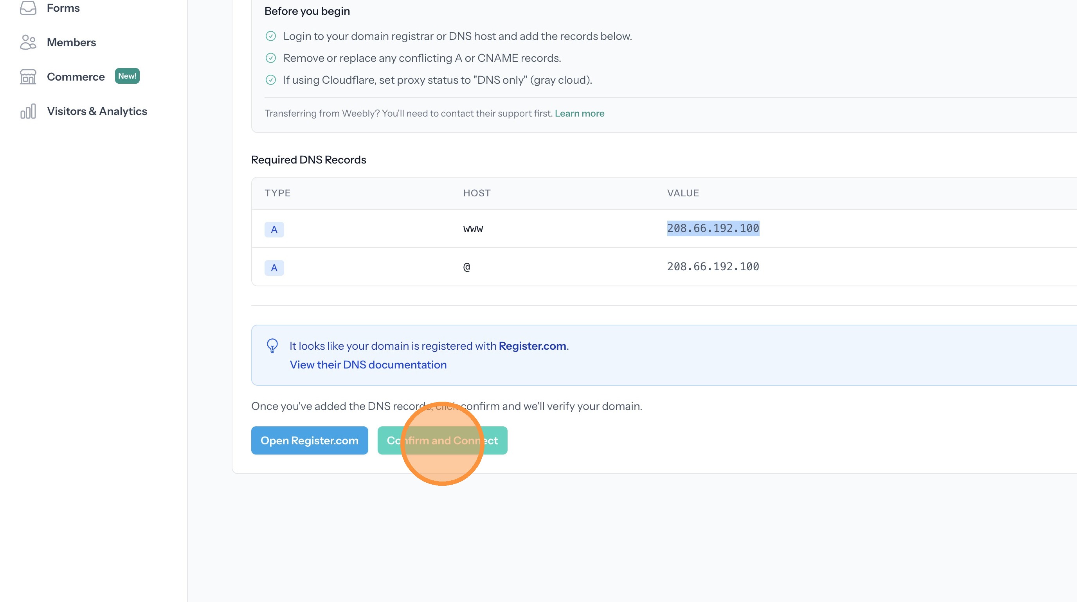Click the checkmark beside Cloudflare proxy note
This screenshot has width=1077, height=602.
coord(271,80)
